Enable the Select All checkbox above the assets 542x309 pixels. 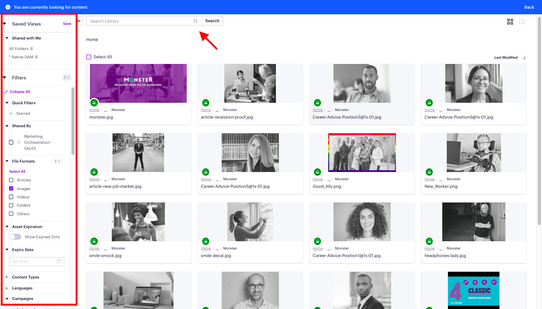[88, 56]
